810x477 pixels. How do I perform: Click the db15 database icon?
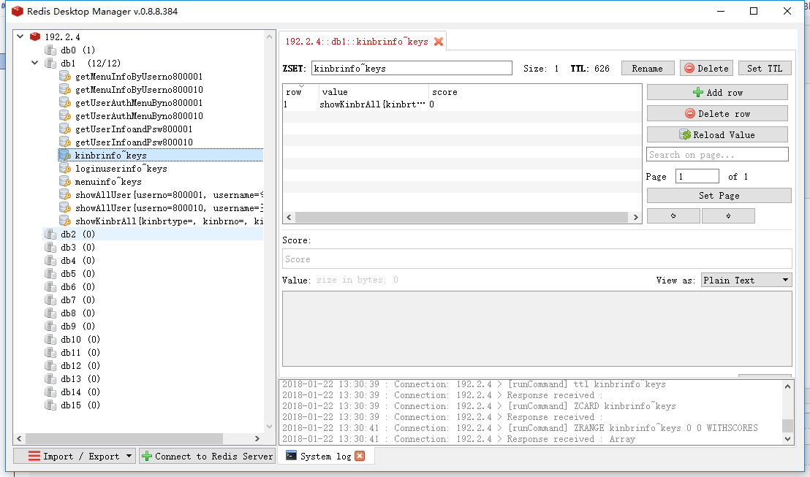[x=50, y=405]
